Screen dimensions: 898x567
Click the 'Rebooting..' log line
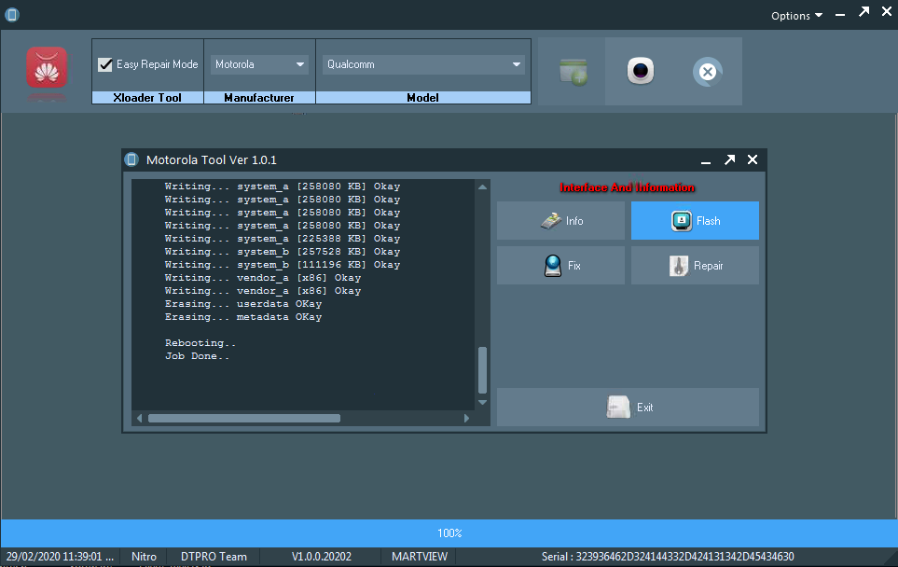tap(200, 342)
